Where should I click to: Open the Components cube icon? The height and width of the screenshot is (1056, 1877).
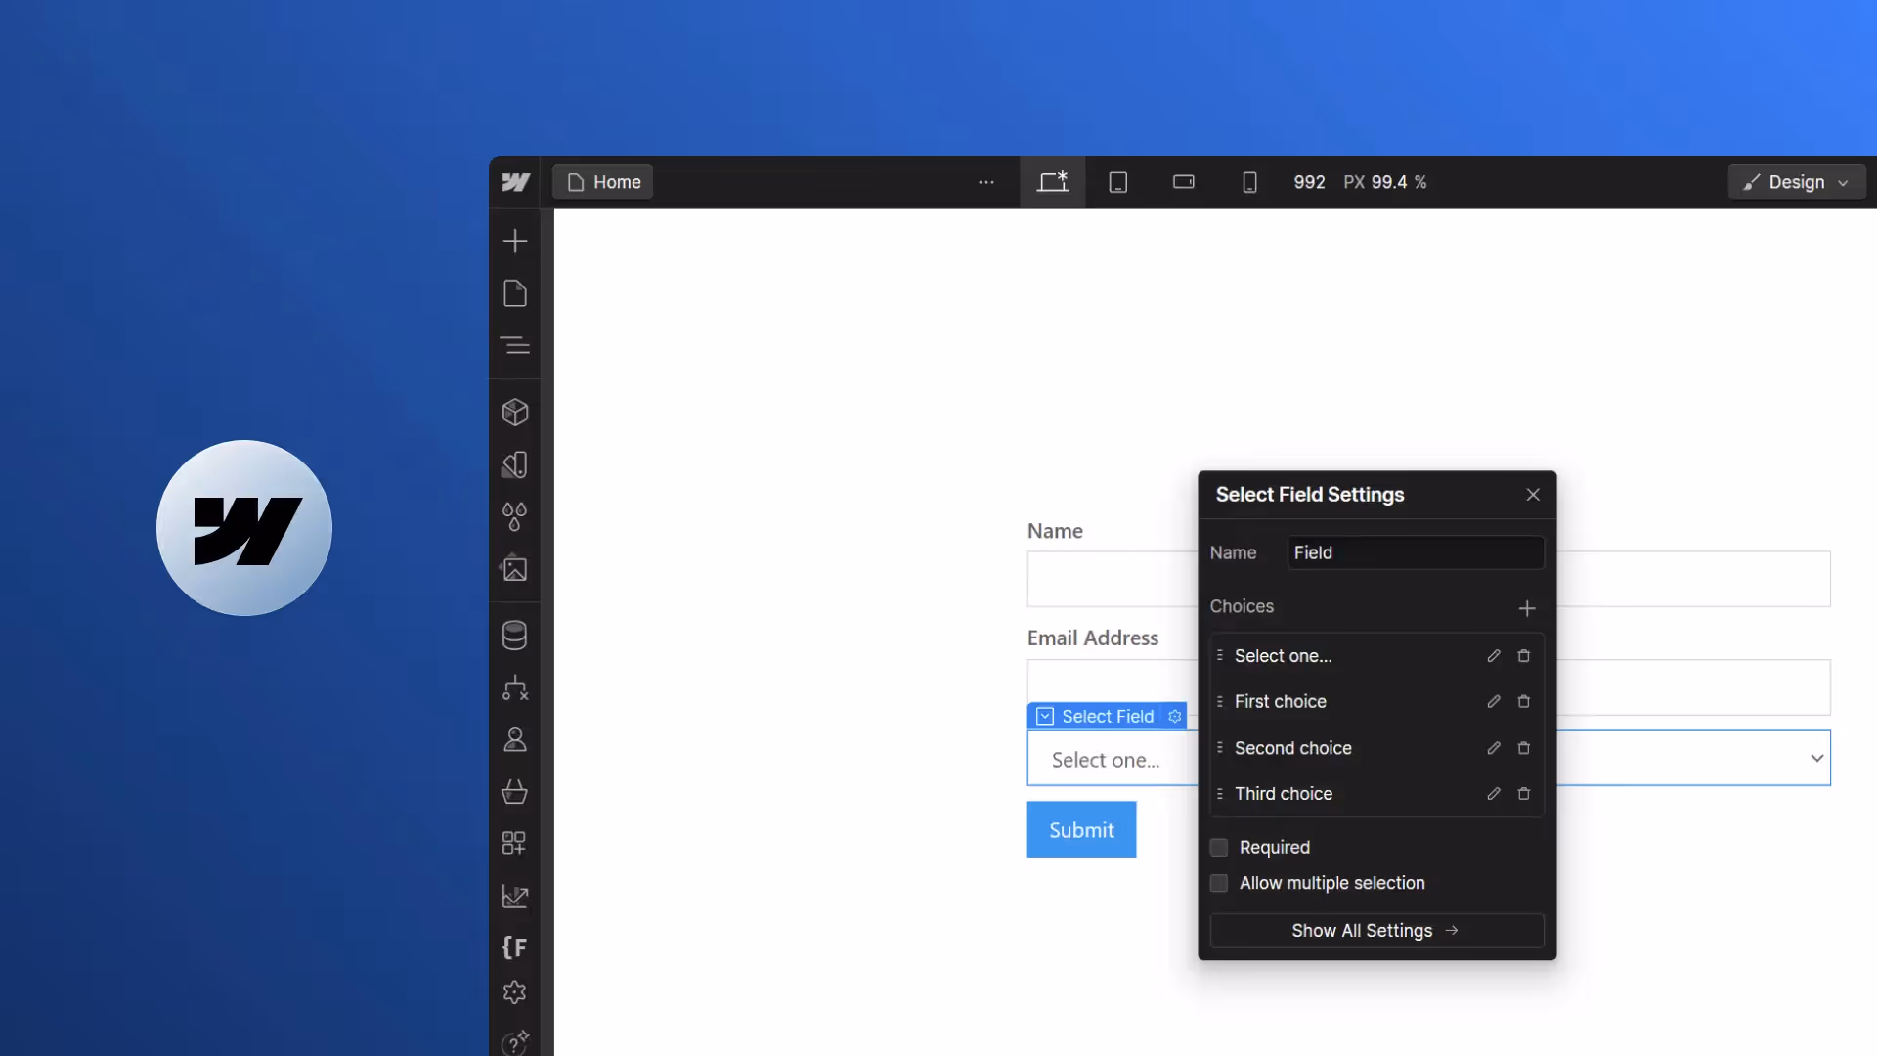pos(514,412)
